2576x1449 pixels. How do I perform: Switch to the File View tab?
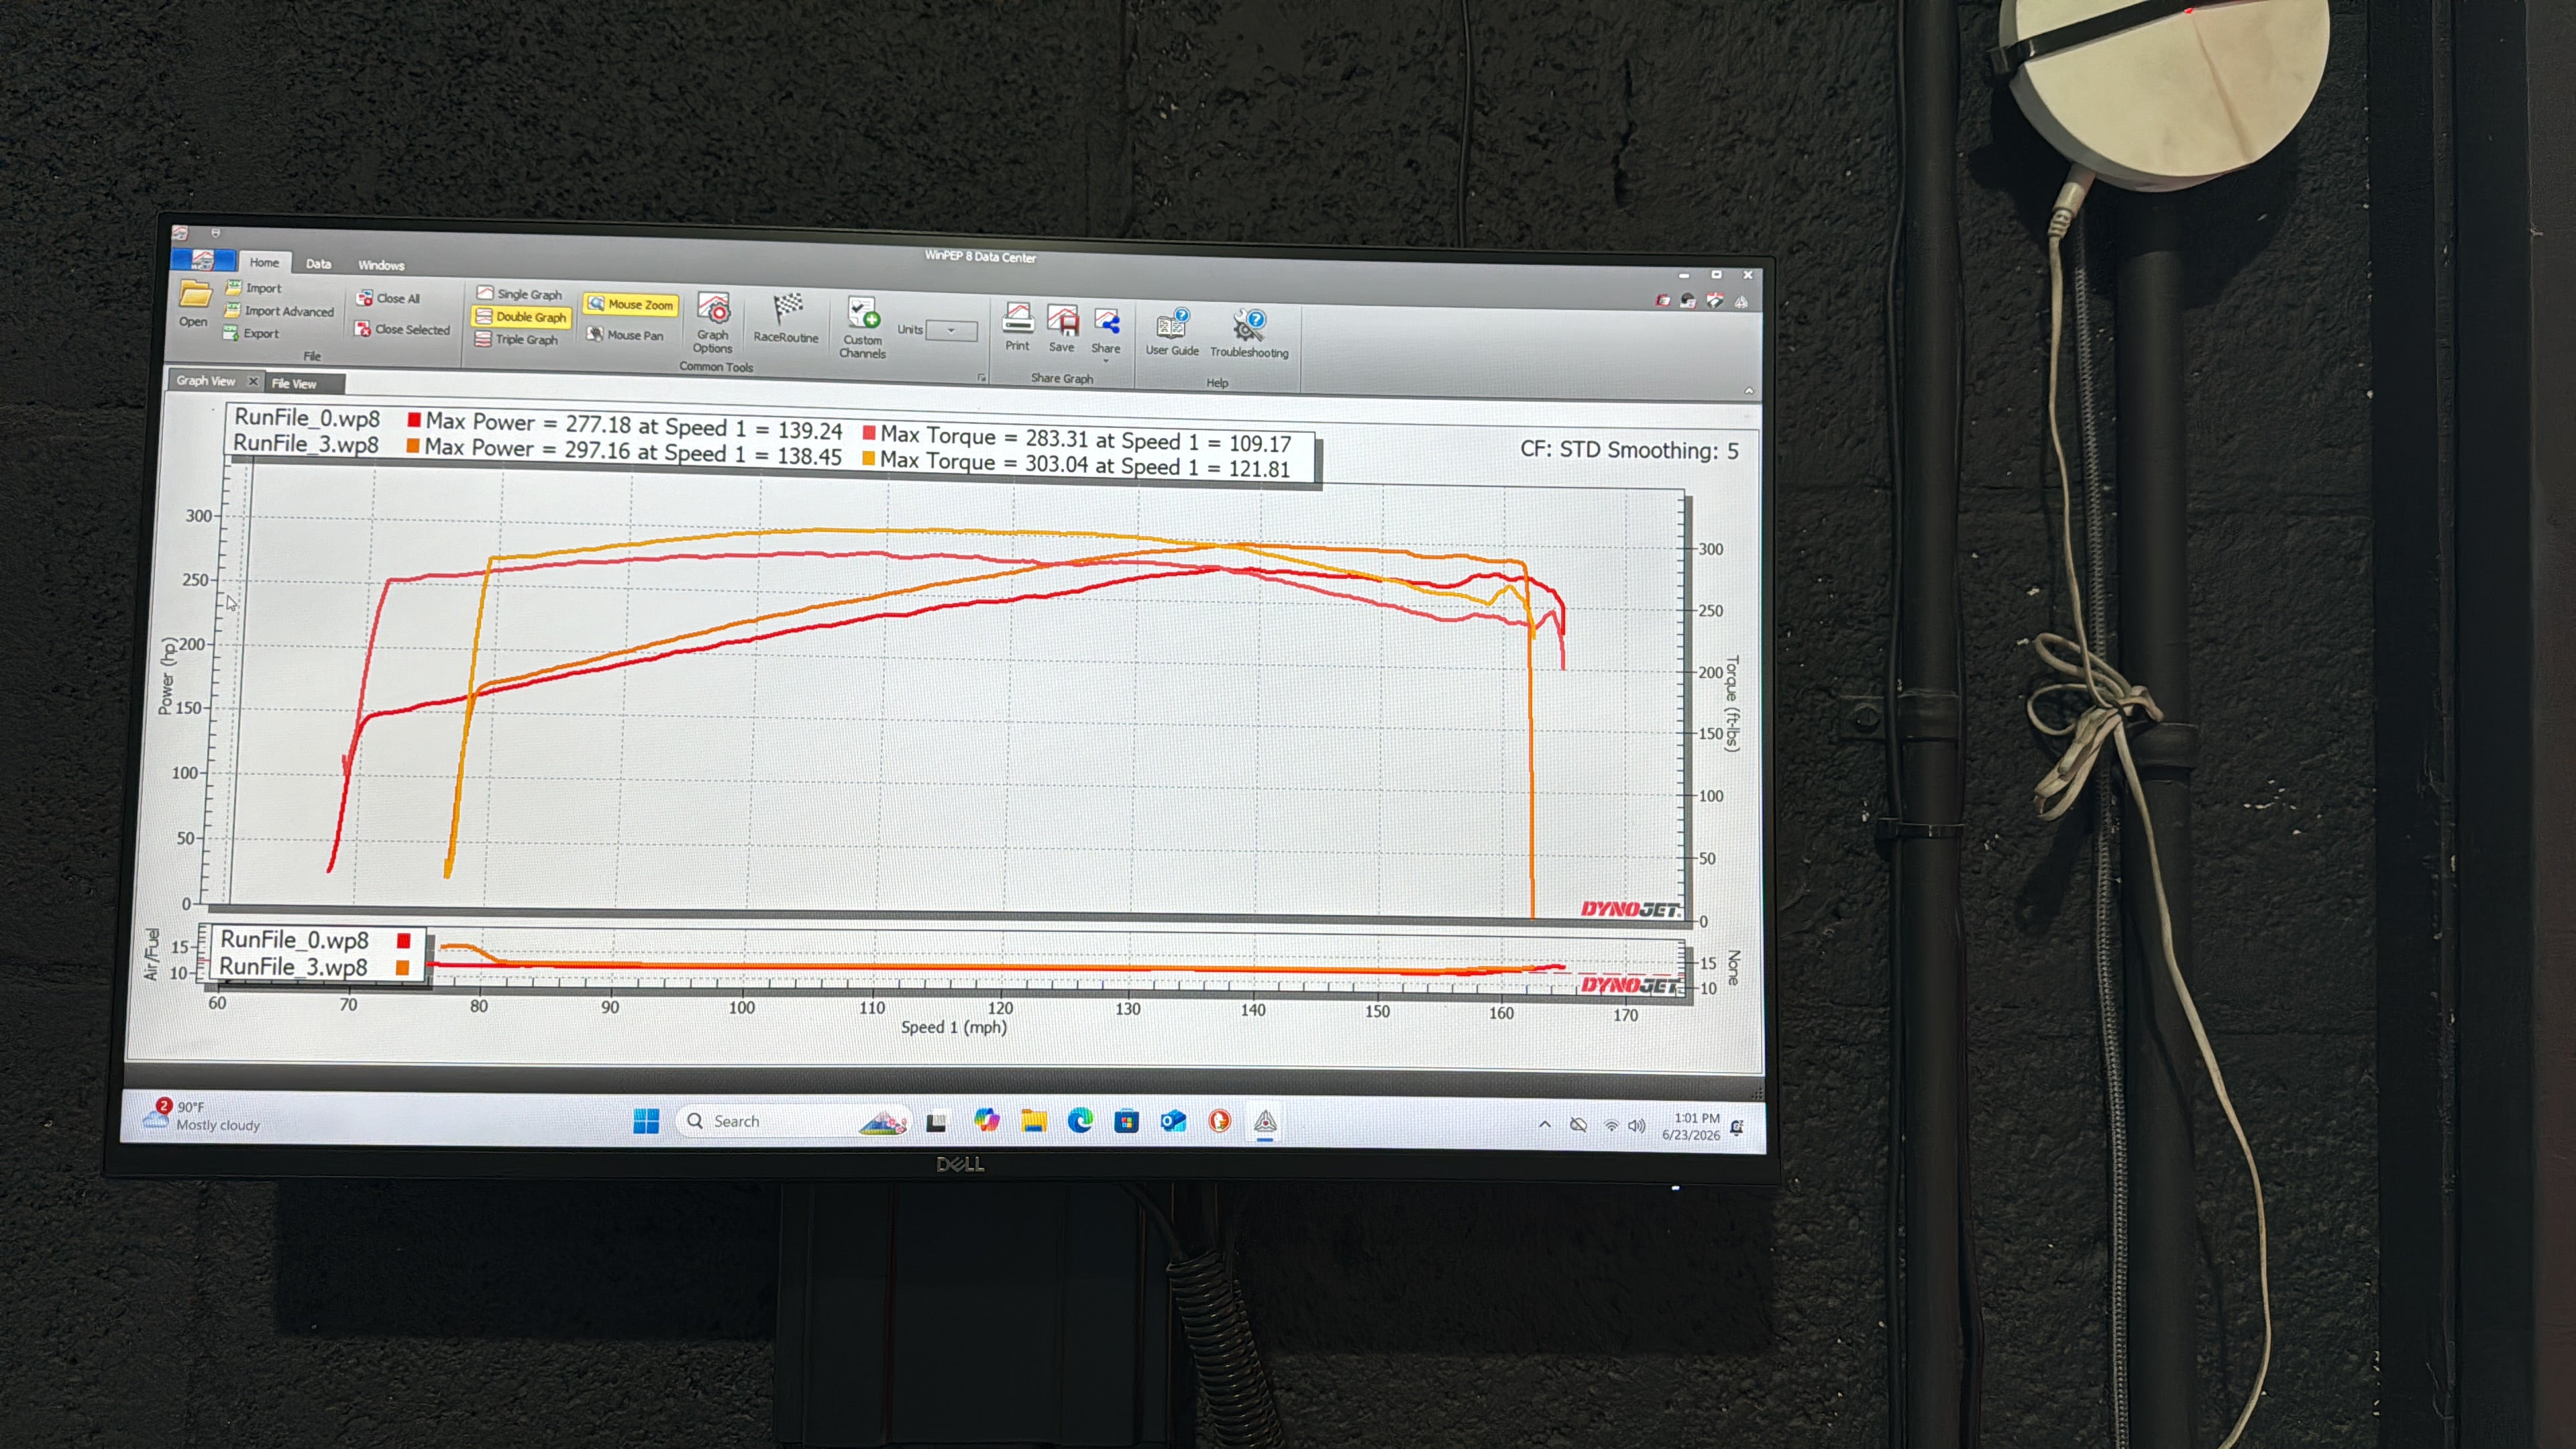[294, 384]
